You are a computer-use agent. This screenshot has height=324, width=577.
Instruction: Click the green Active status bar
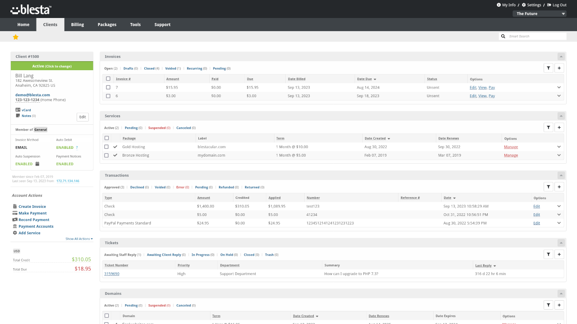52,66
